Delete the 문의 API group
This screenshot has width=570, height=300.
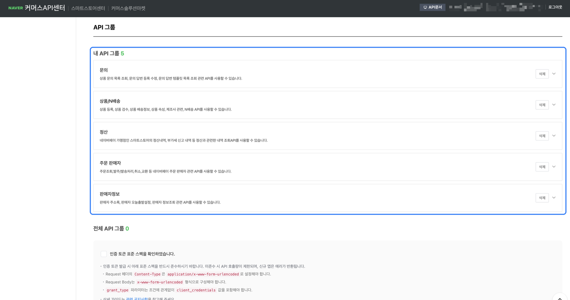click(x=542, y=74)
